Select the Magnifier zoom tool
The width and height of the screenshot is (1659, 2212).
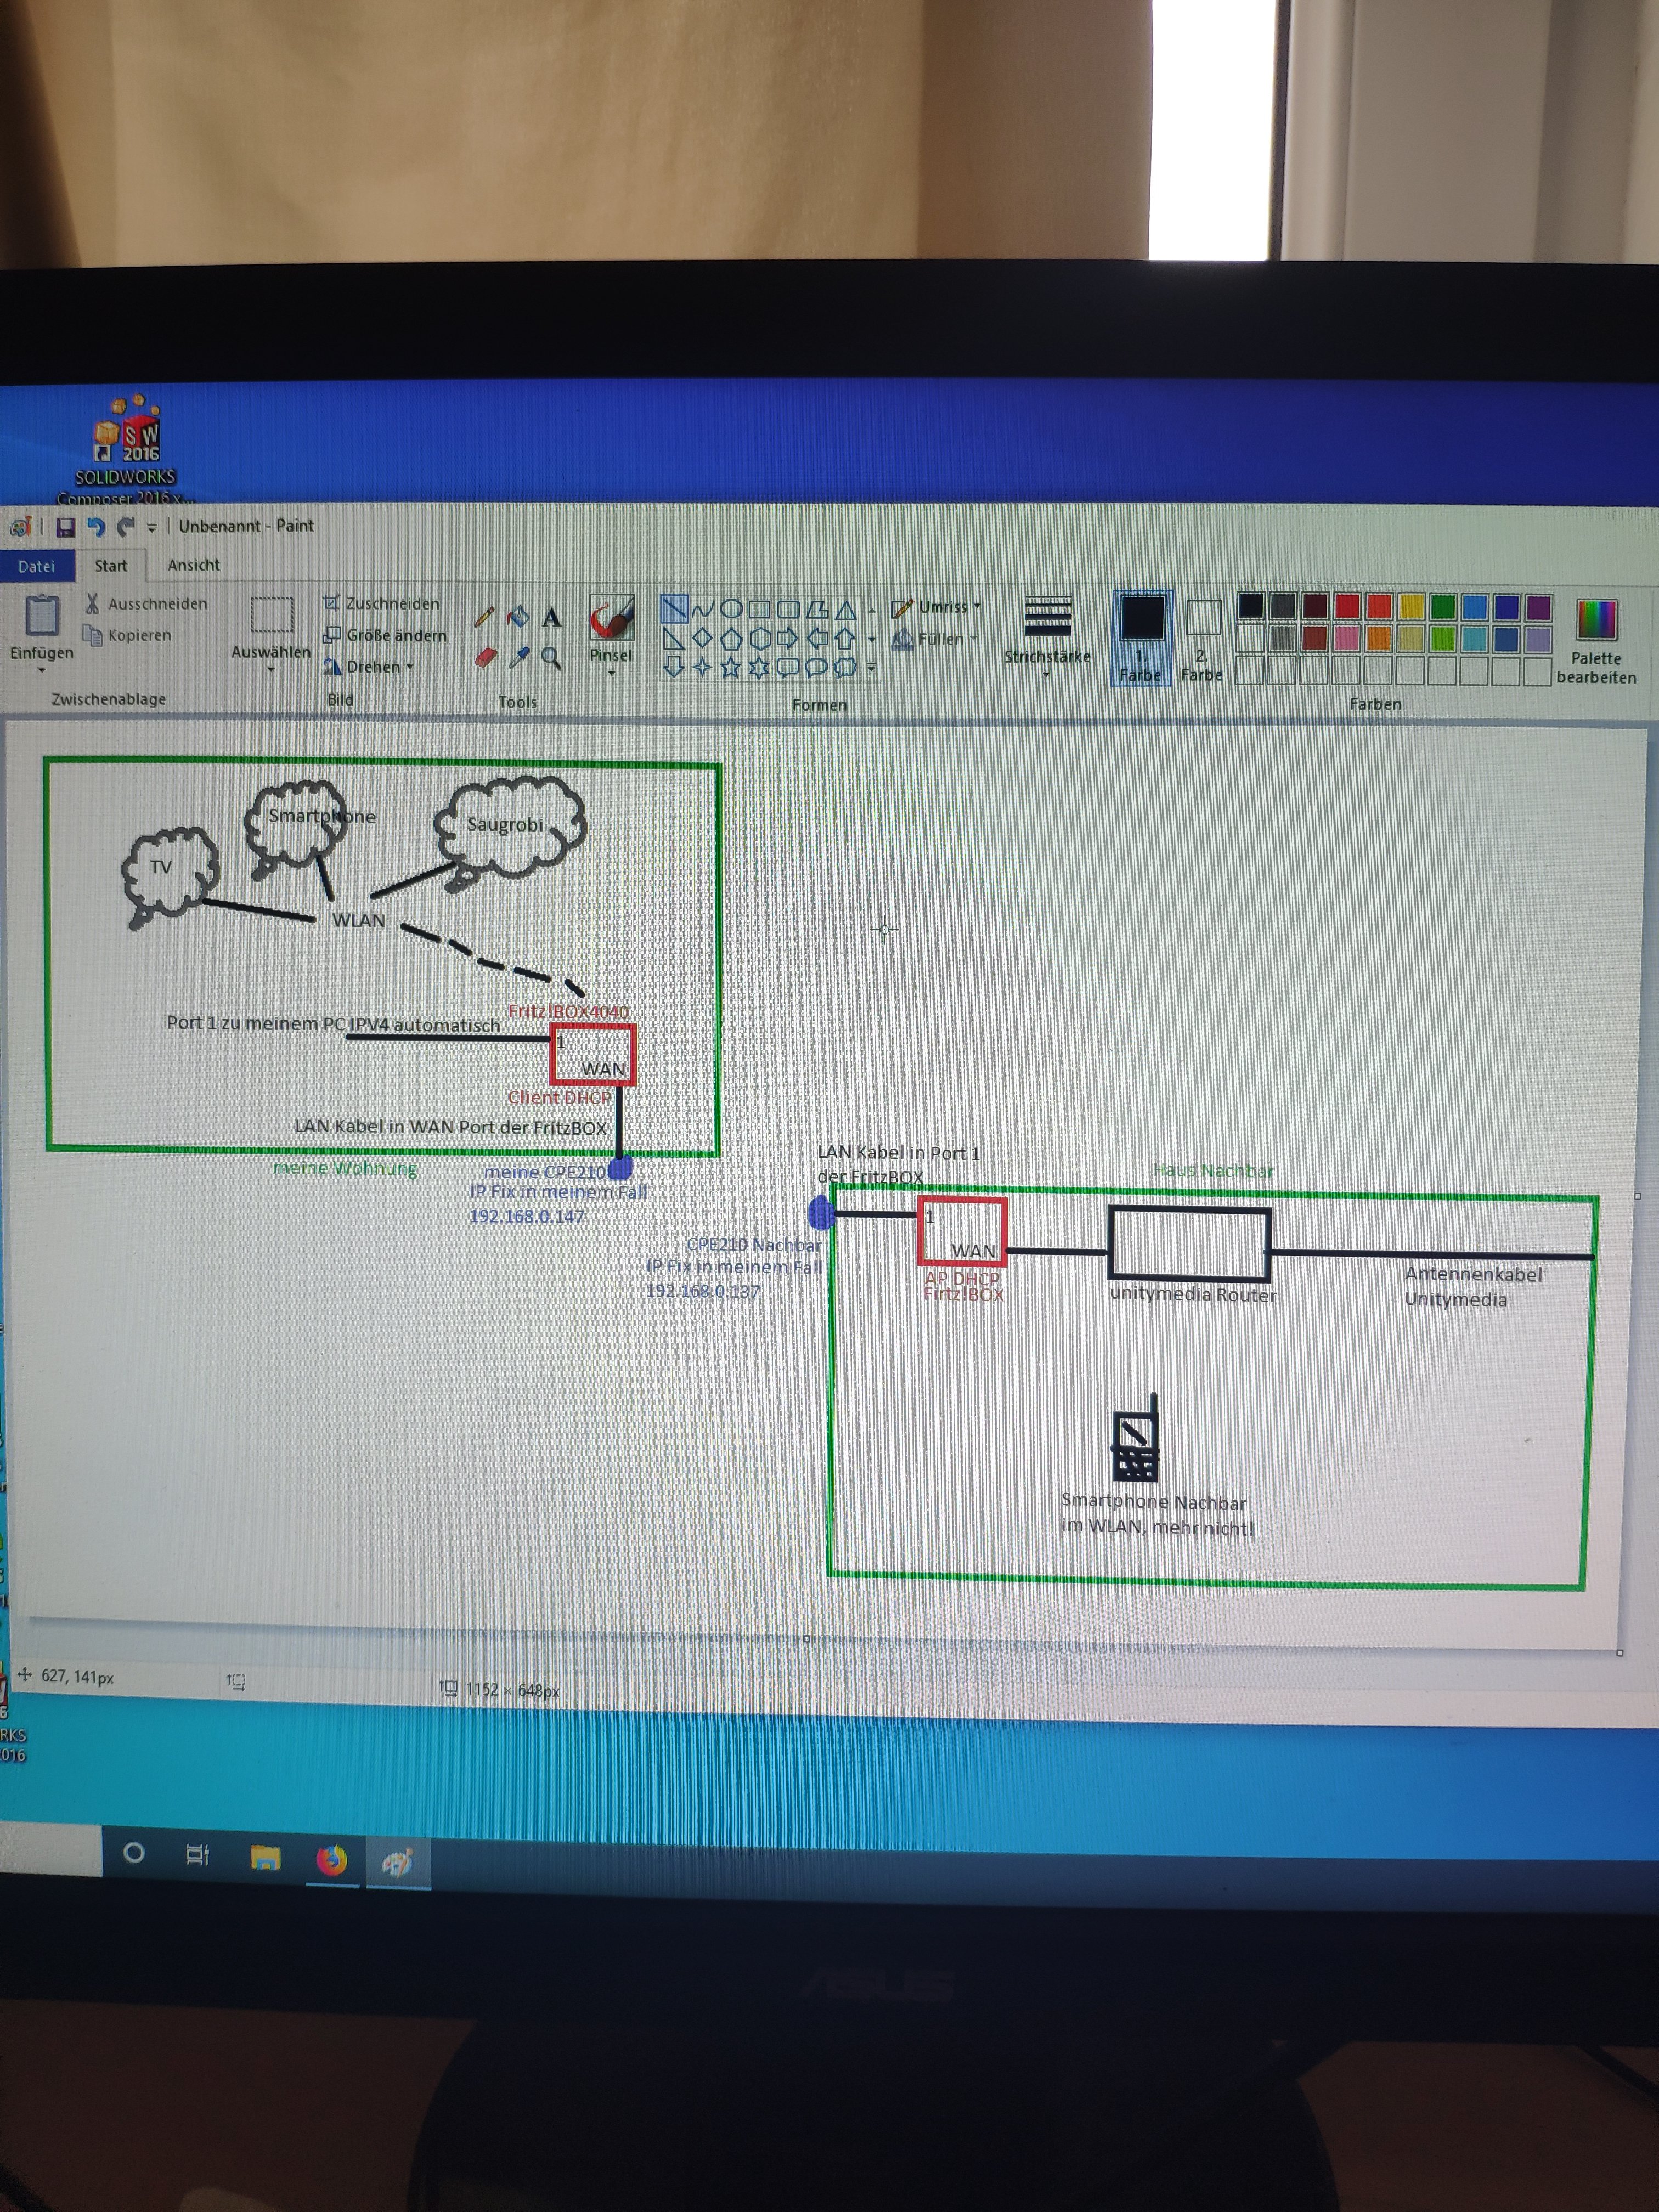pos(551,658)
